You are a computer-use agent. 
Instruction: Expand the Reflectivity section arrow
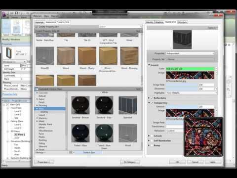click(149, 98)
